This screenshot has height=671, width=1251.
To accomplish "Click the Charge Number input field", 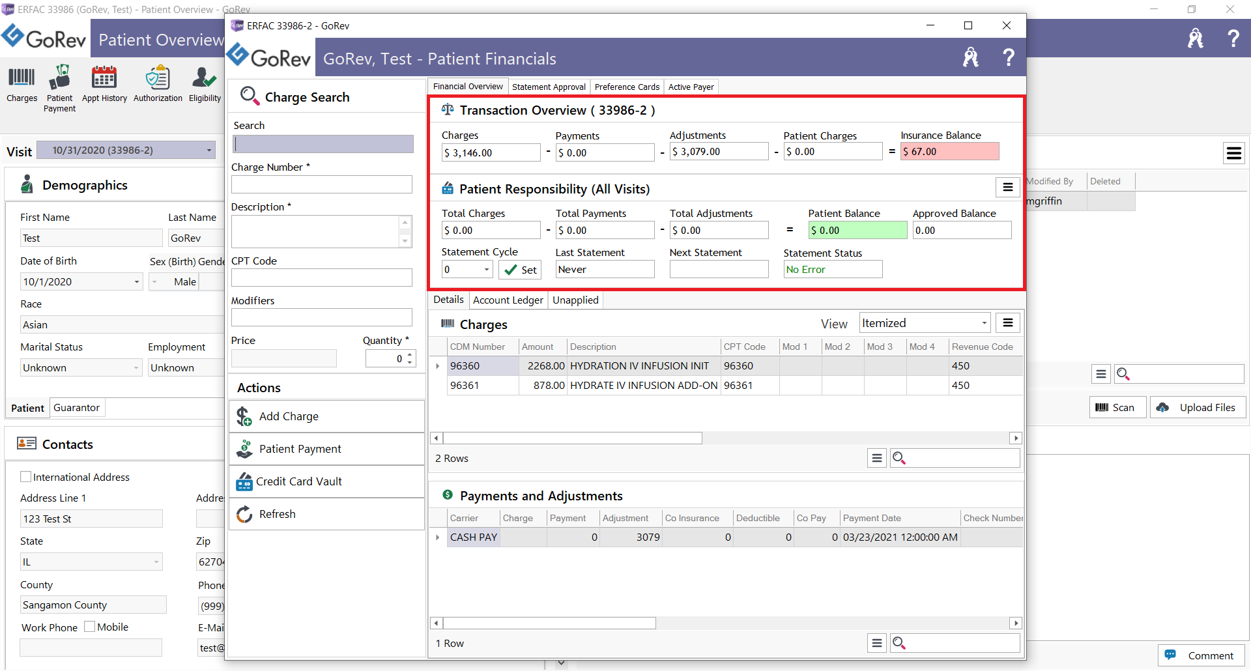I will click(x=322, y=184).
